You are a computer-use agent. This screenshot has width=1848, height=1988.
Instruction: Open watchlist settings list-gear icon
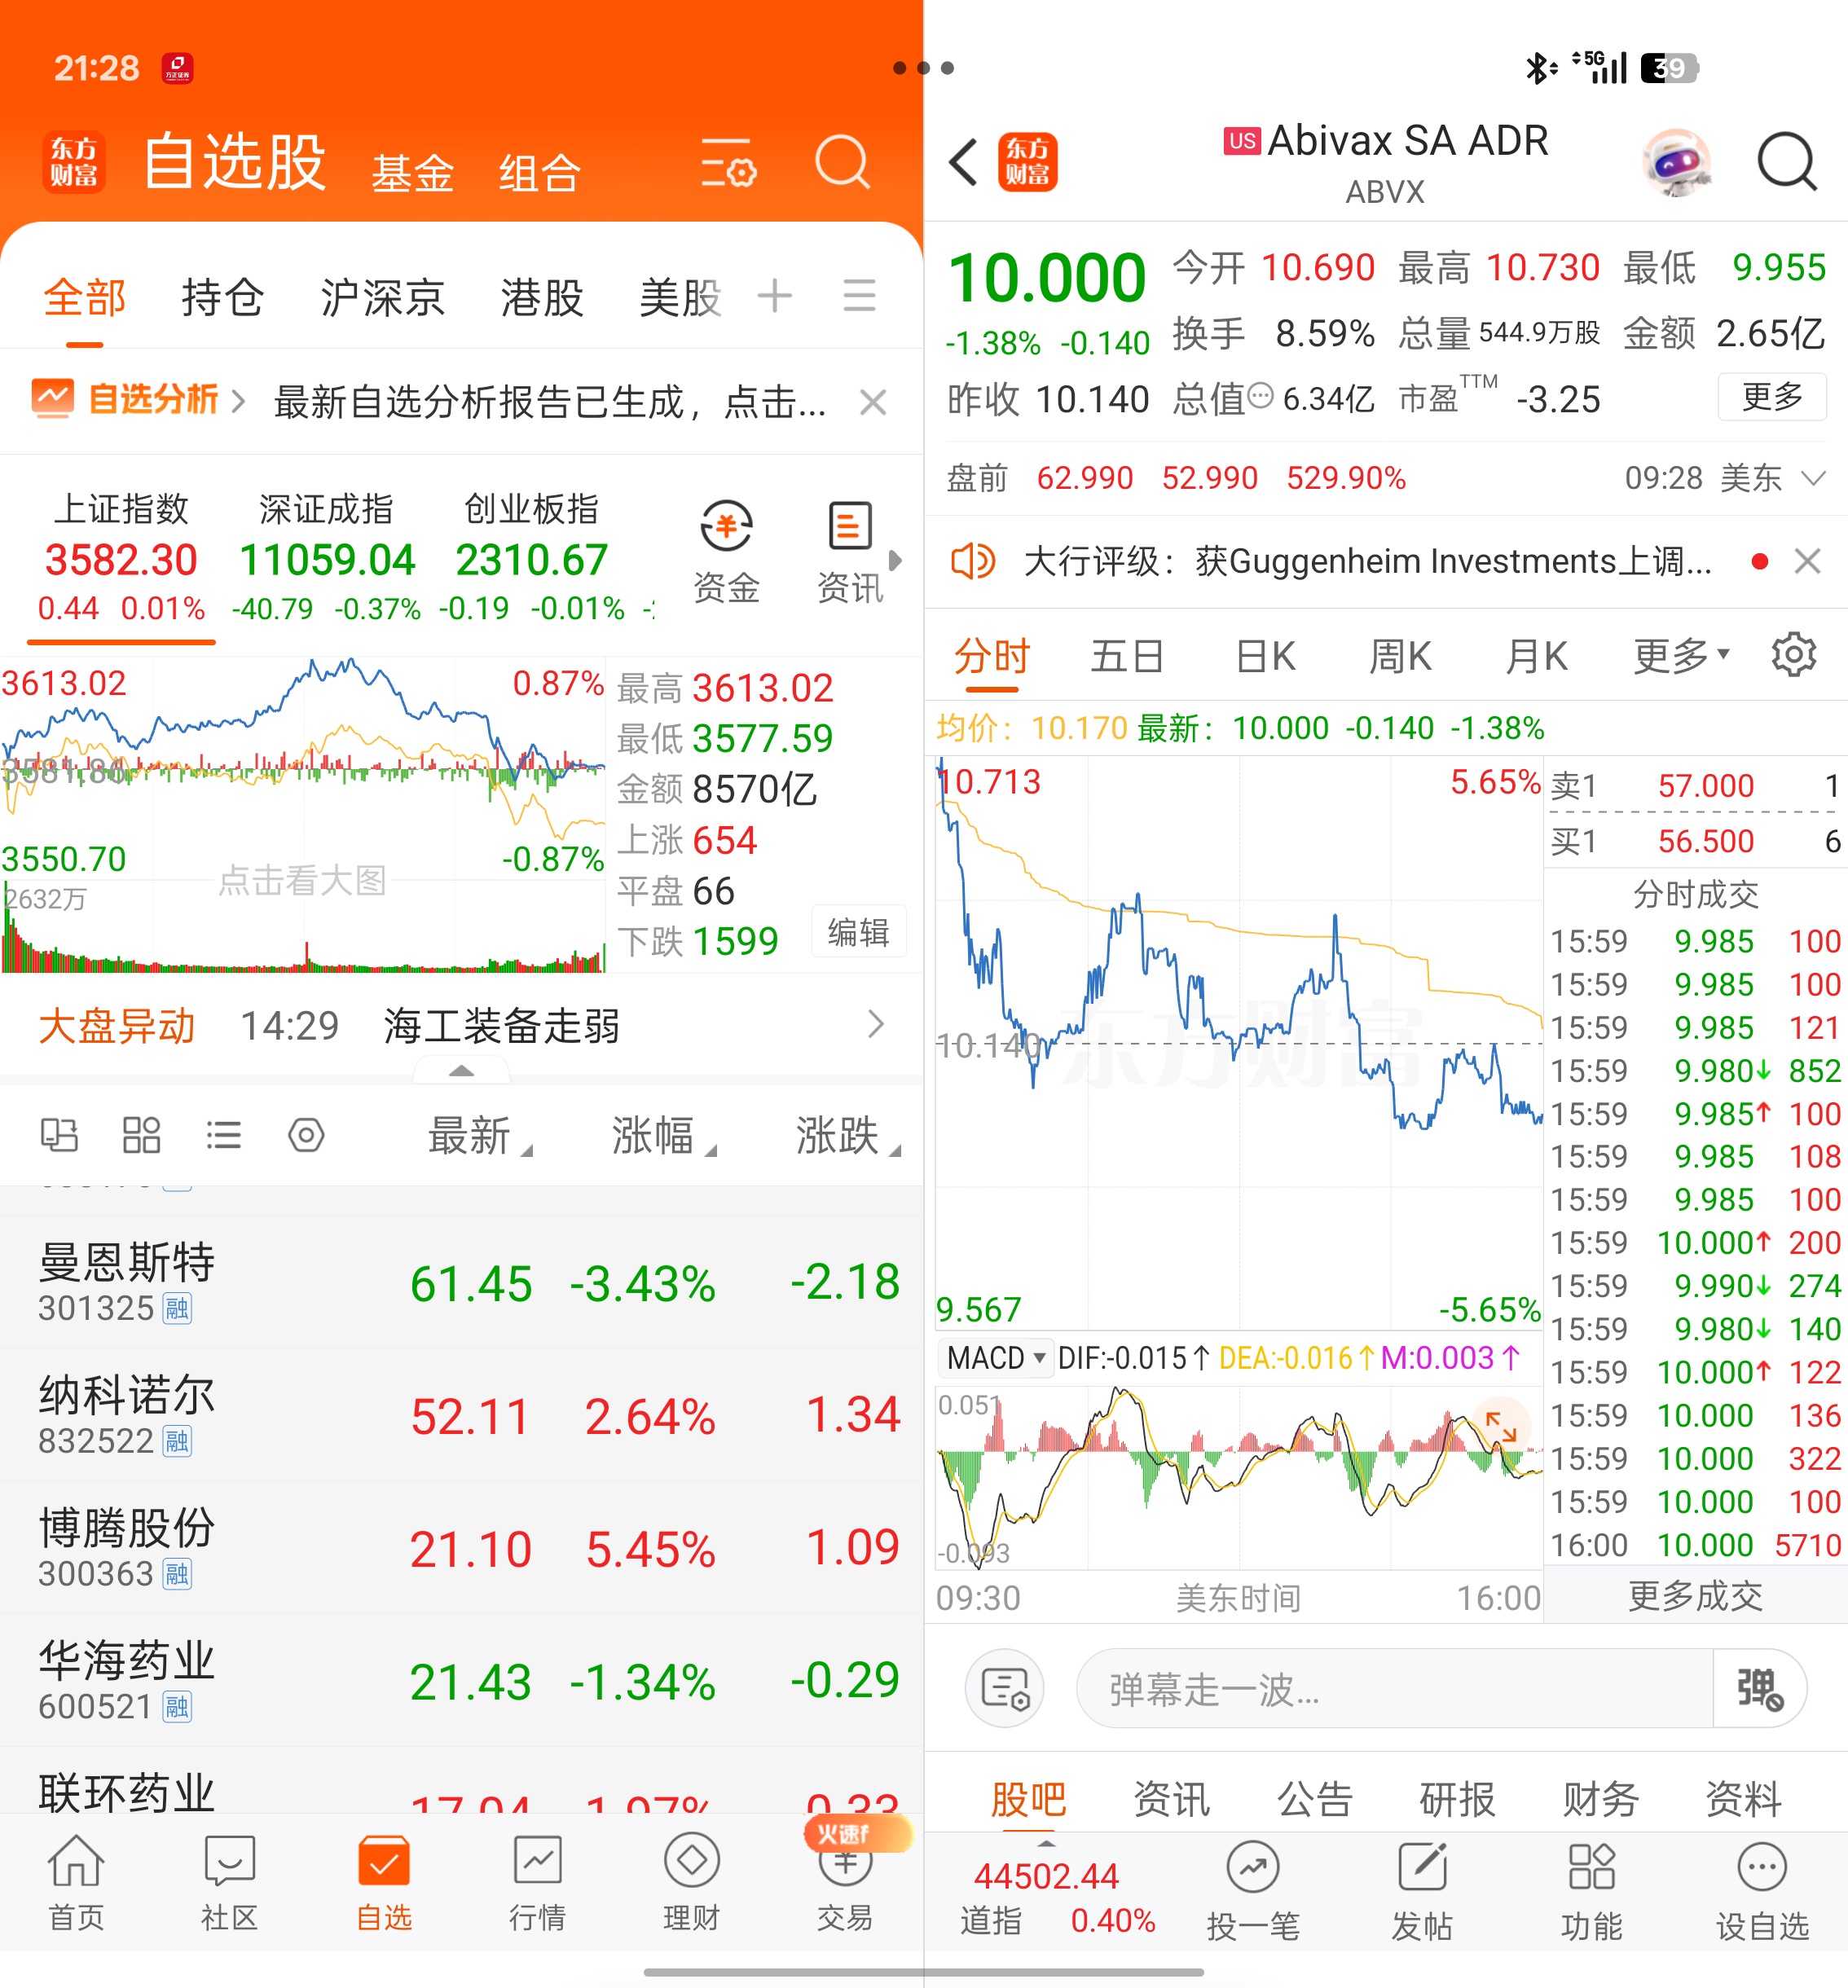point(728,163)
